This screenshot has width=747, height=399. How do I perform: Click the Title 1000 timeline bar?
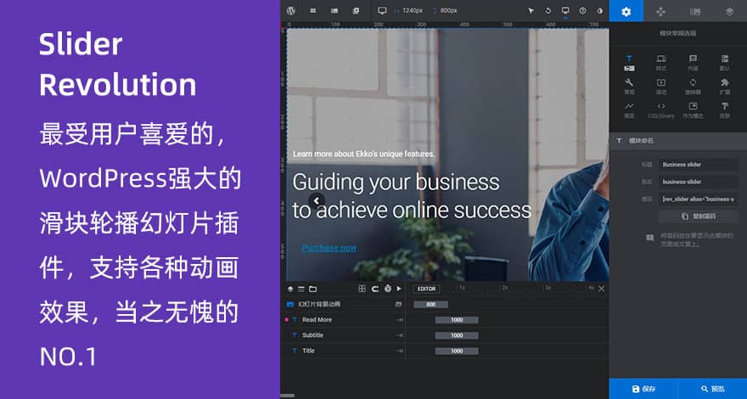pos(457,351)
